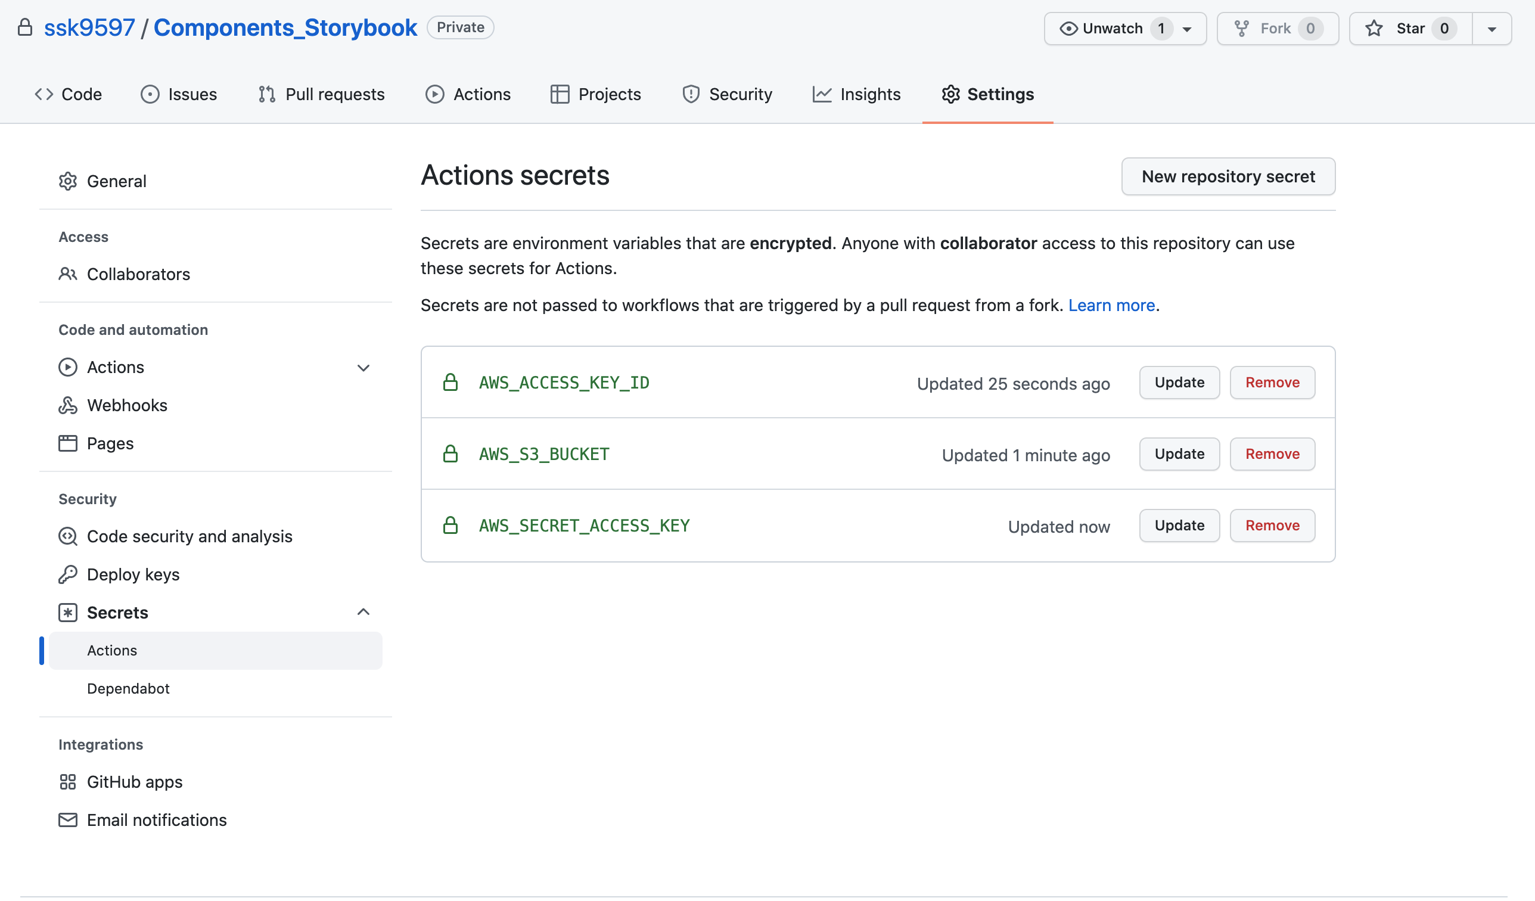Click the Pages browser icon
The image size is (1535, 901).
pos(67,443)
